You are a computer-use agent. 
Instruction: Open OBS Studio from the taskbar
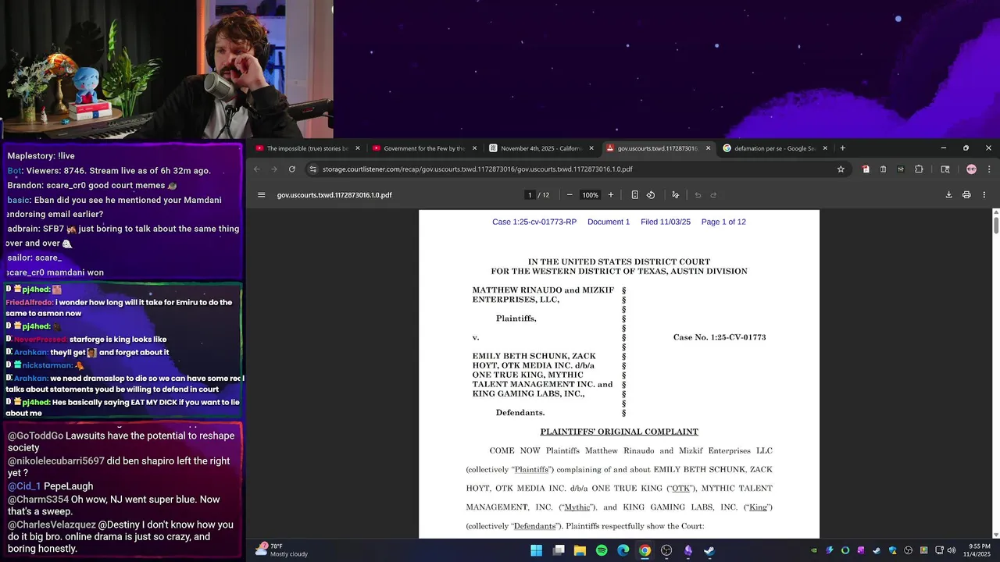666,550
